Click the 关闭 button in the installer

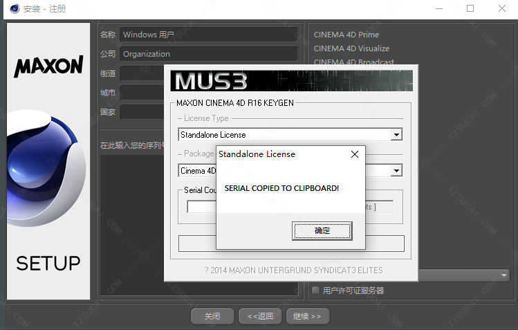click(x=212, y=316)
